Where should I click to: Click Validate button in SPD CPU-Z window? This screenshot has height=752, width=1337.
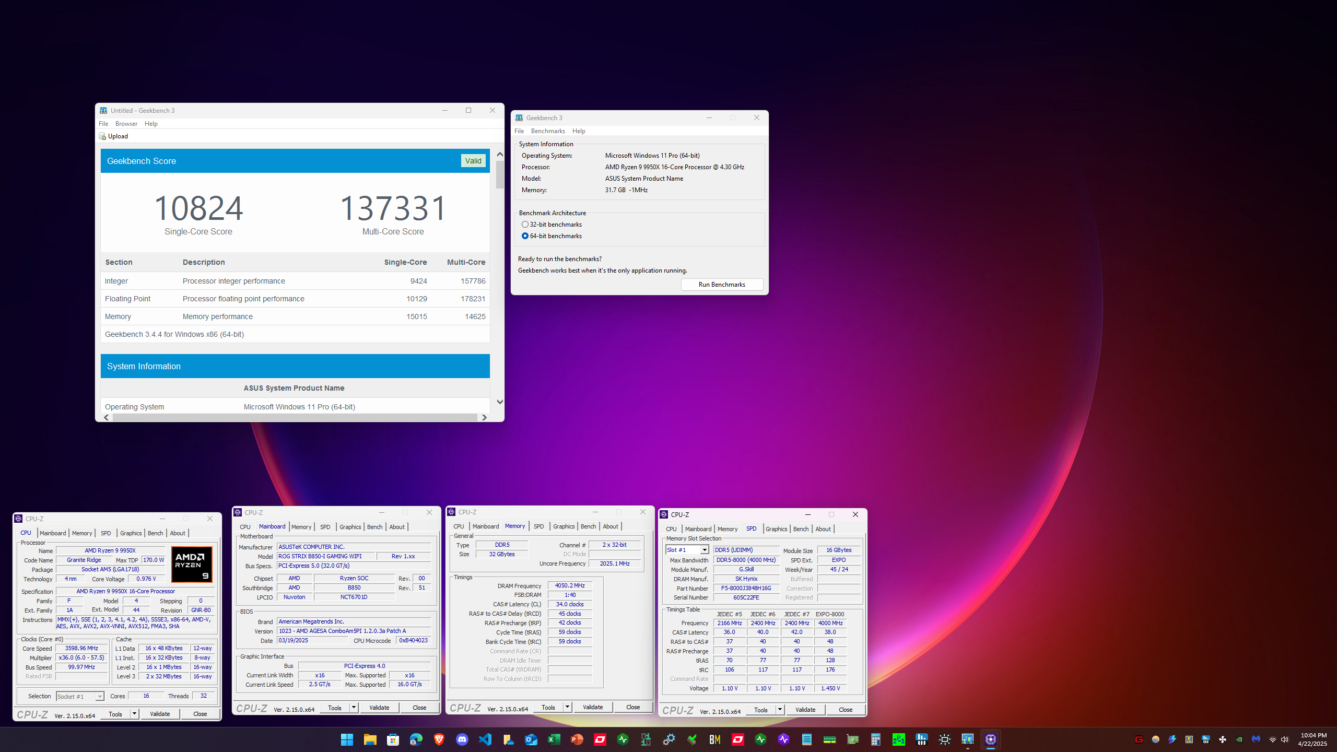tap(805, 710)
